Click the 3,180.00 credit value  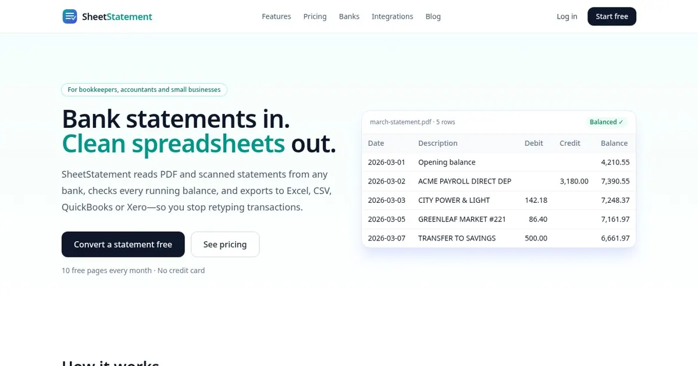coord(574,181)
